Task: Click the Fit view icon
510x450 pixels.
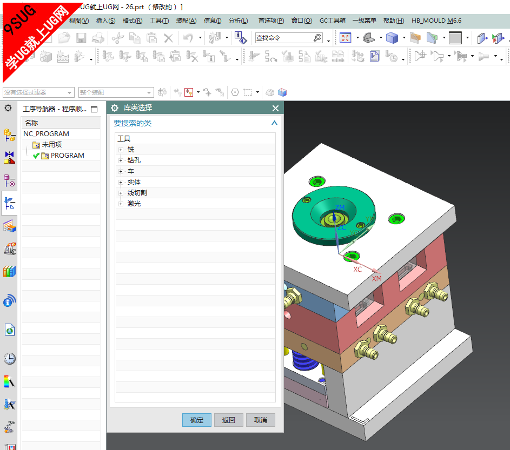Action: pyautogui.click(x=346, y=38)
